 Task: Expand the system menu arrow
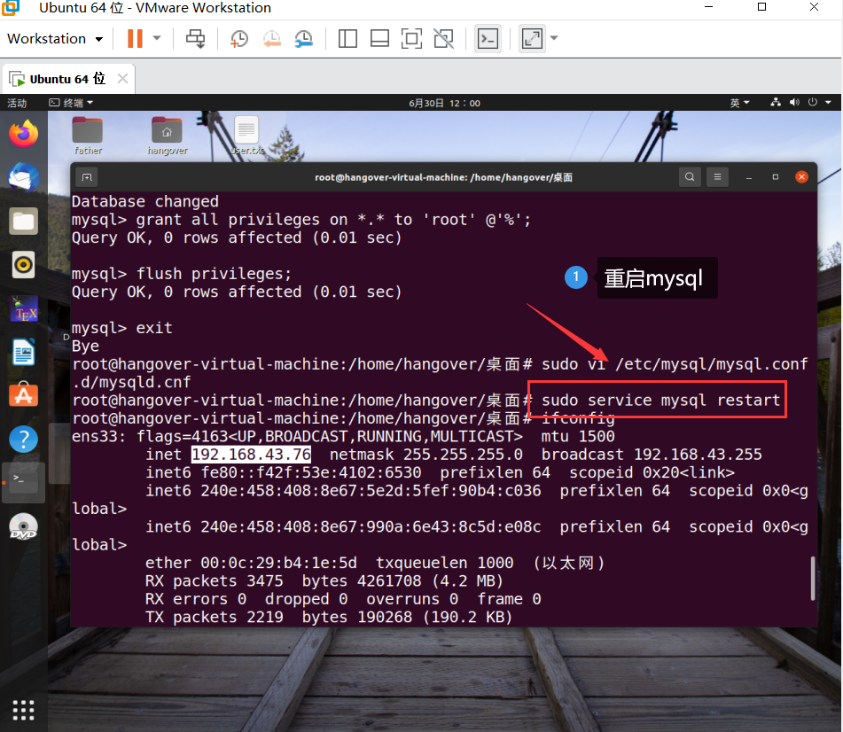point(828,102)
